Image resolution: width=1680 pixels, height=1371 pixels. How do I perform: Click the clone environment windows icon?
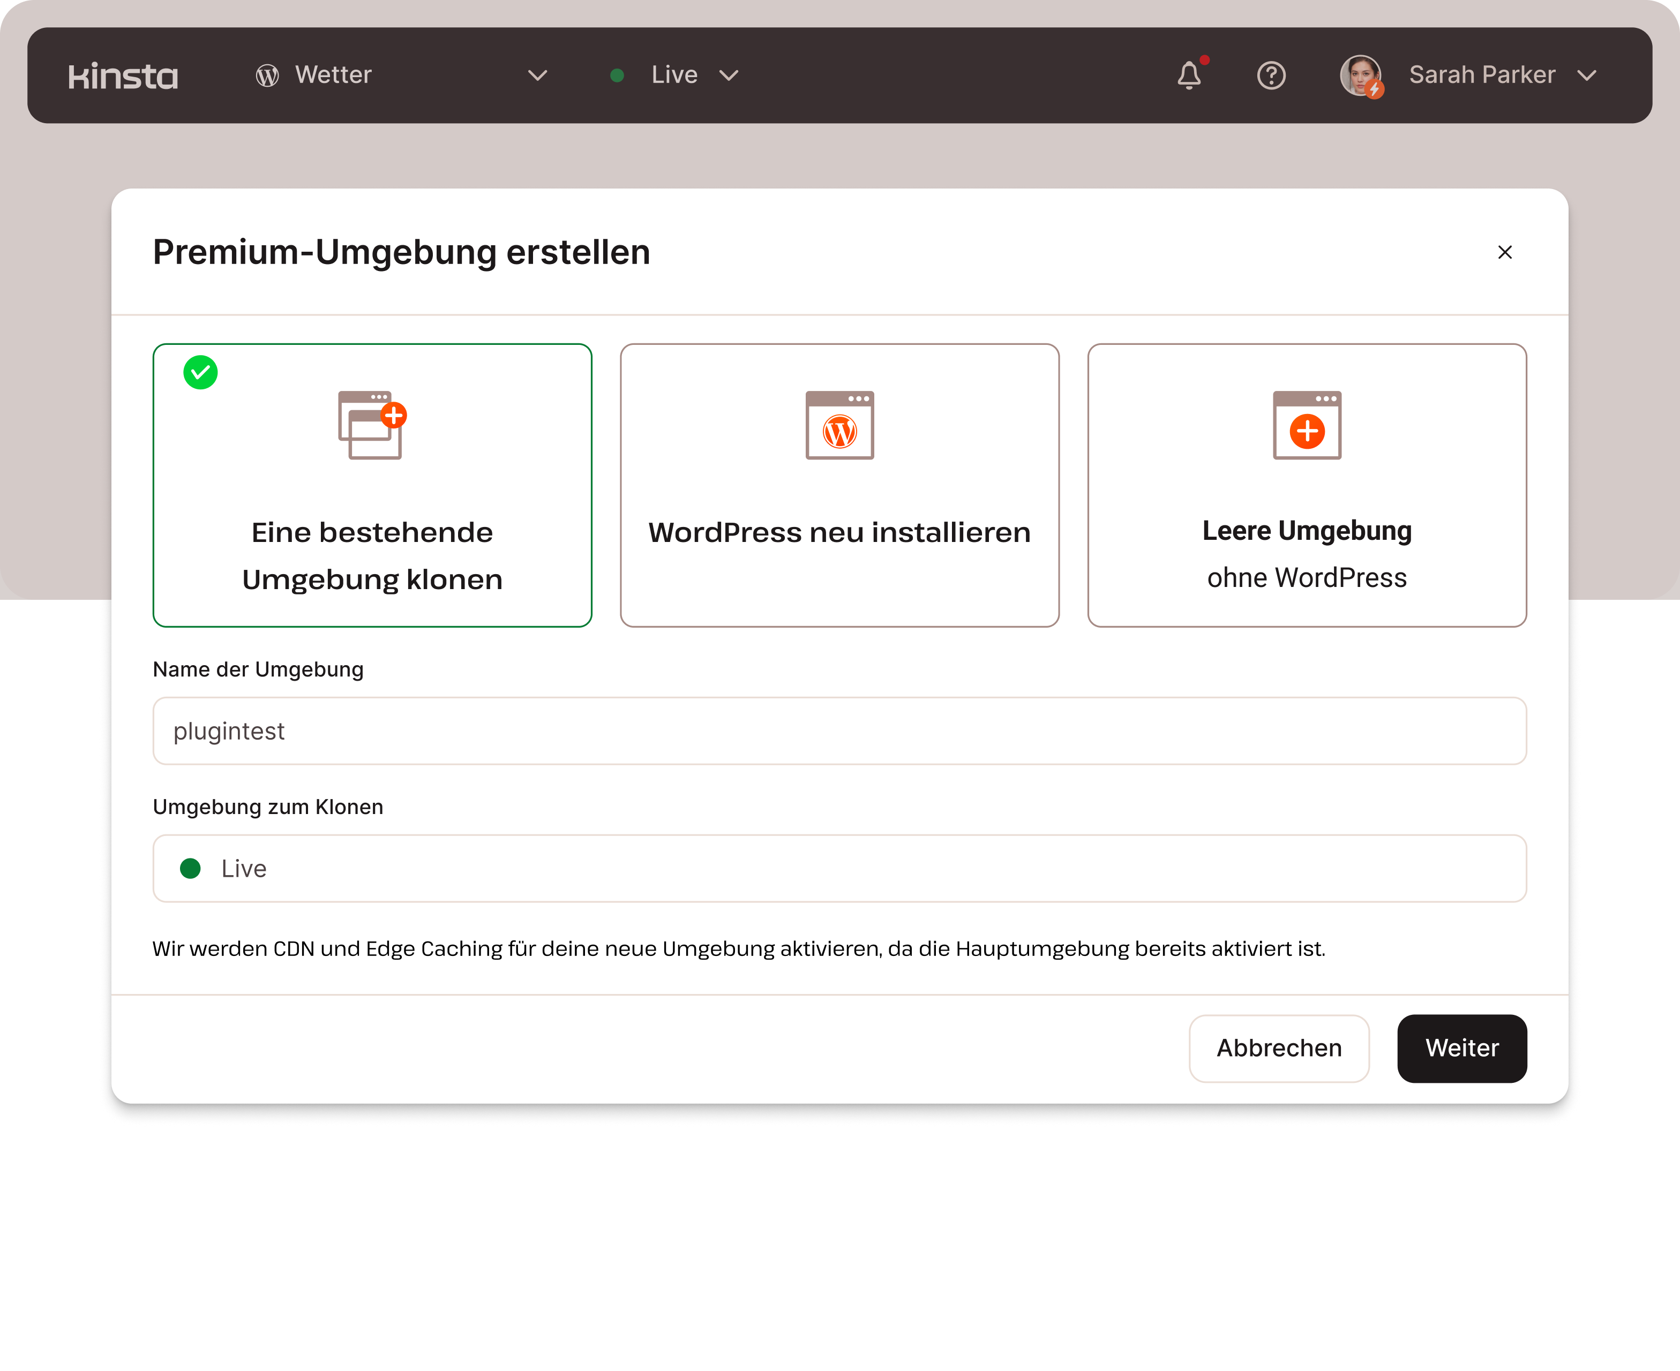pyautogui.click(x=371, y=425)
